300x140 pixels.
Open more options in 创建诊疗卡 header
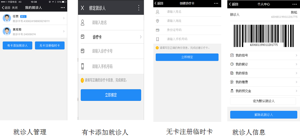click(216, 3)
